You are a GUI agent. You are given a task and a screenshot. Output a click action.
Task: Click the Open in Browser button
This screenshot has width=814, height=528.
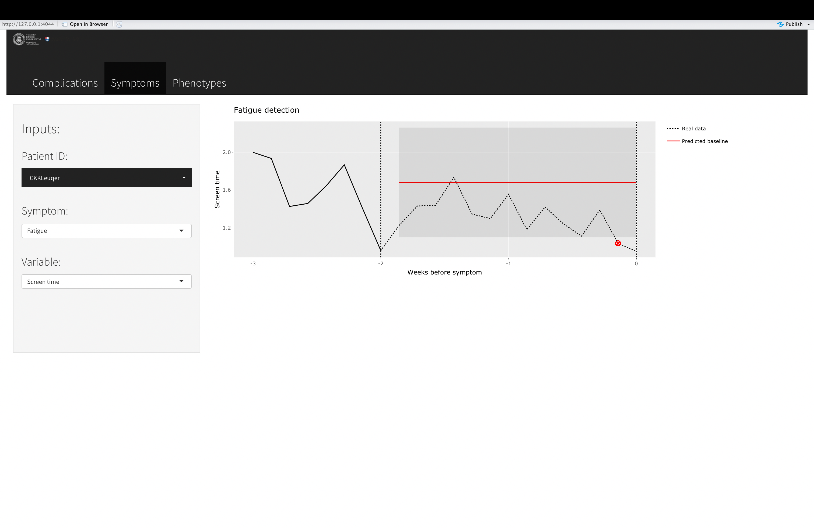click(x=89, y=24)
